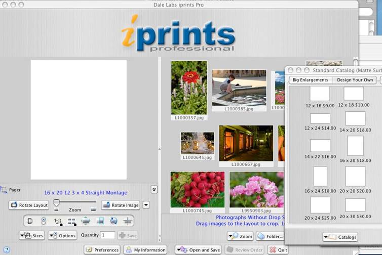Open the thumbnail Zoom dropdown

(x=240, y=236)
